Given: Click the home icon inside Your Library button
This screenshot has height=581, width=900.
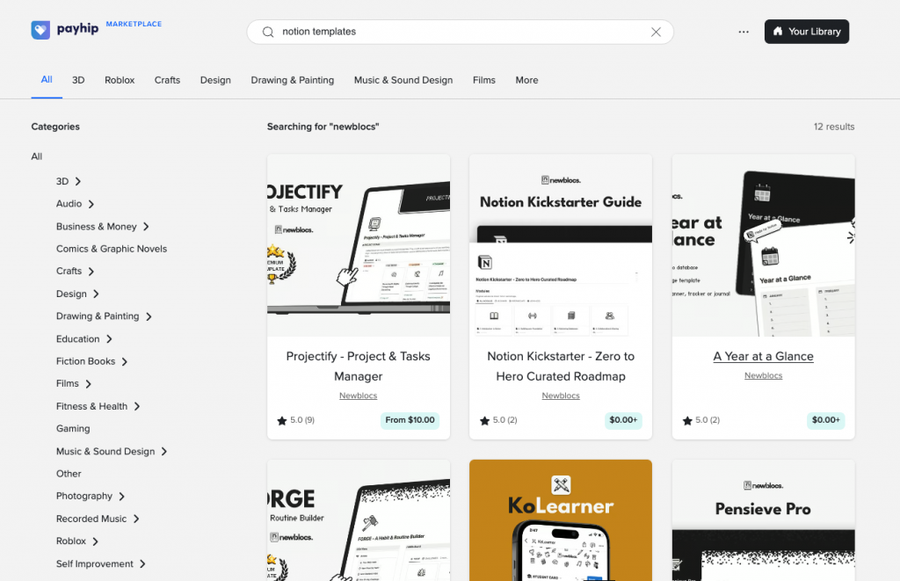Looking at the screenshot, I should pyautogui.click(x=779, y=31).
